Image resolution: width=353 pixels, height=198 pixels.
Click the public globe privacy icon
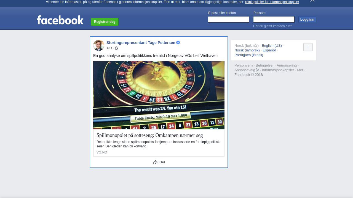(x=116, y=48)
